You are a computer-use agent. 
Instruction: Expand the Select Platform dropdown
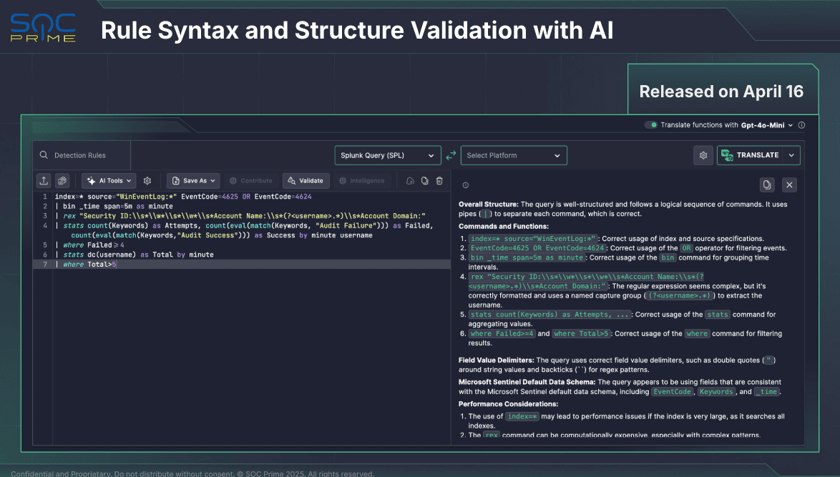click(x=513, y=155)
